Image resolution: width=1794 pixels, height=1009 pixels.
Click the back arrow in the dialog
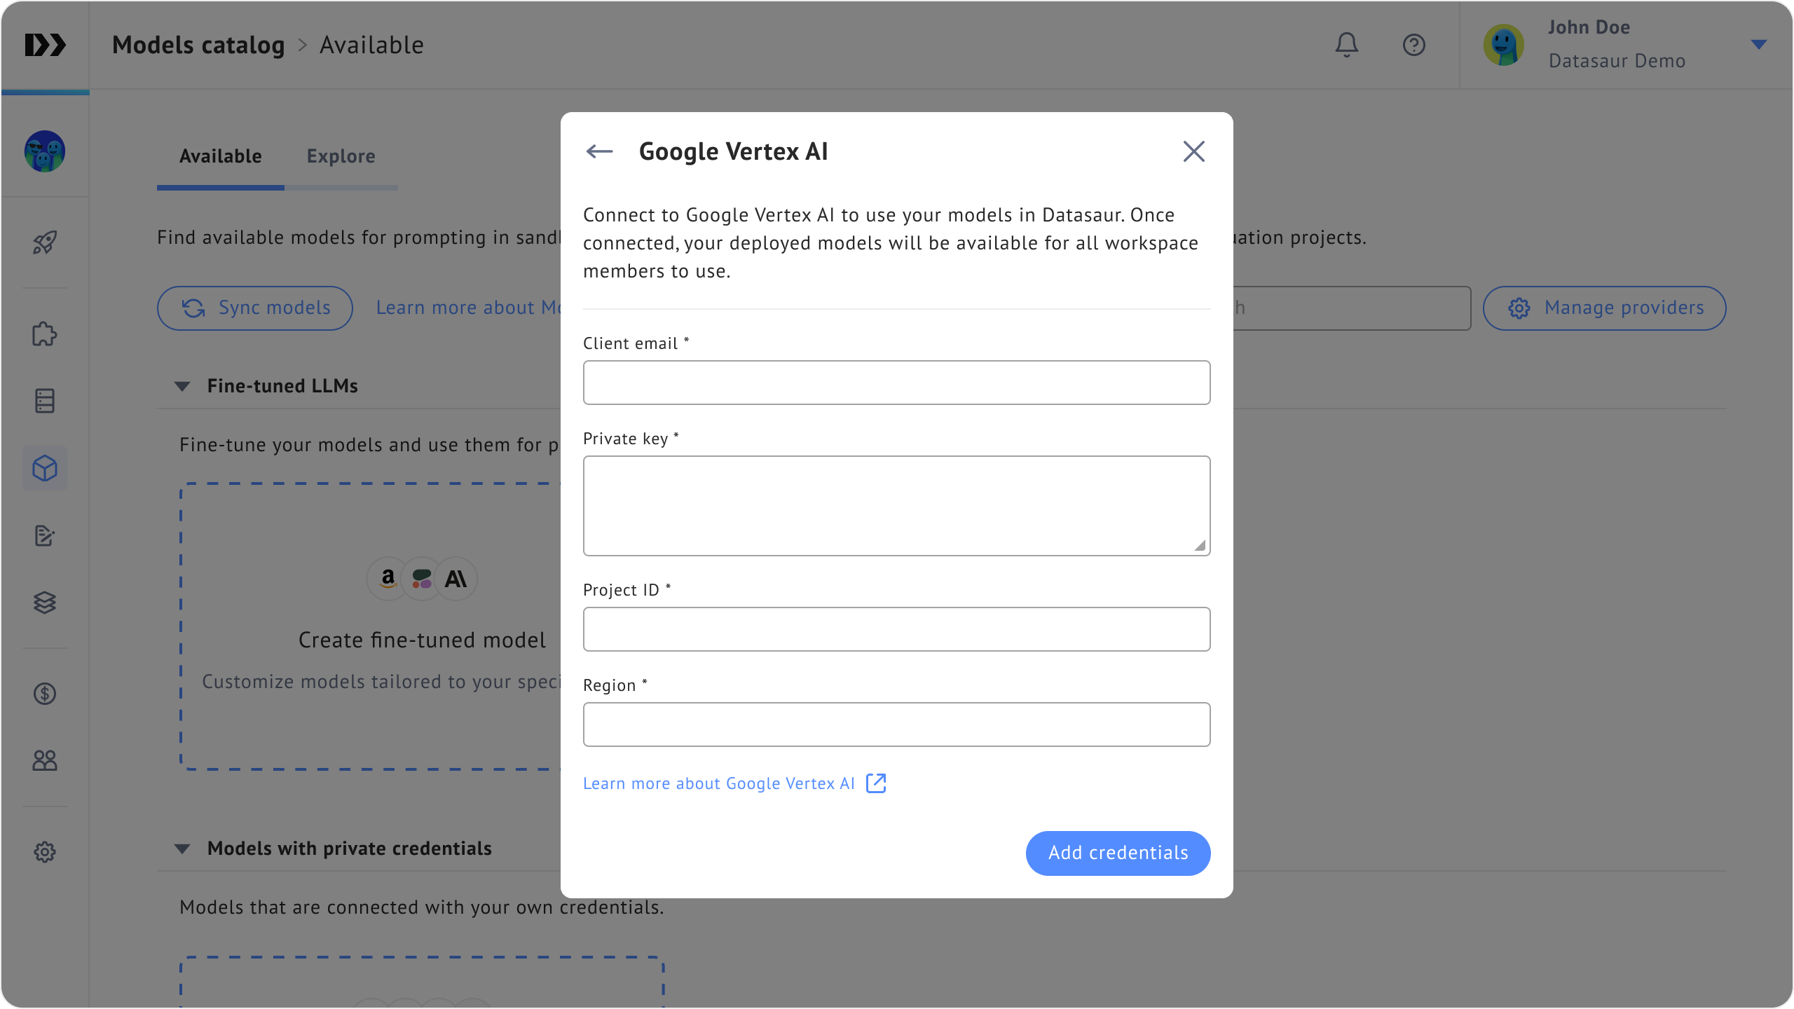click(599, 151)
